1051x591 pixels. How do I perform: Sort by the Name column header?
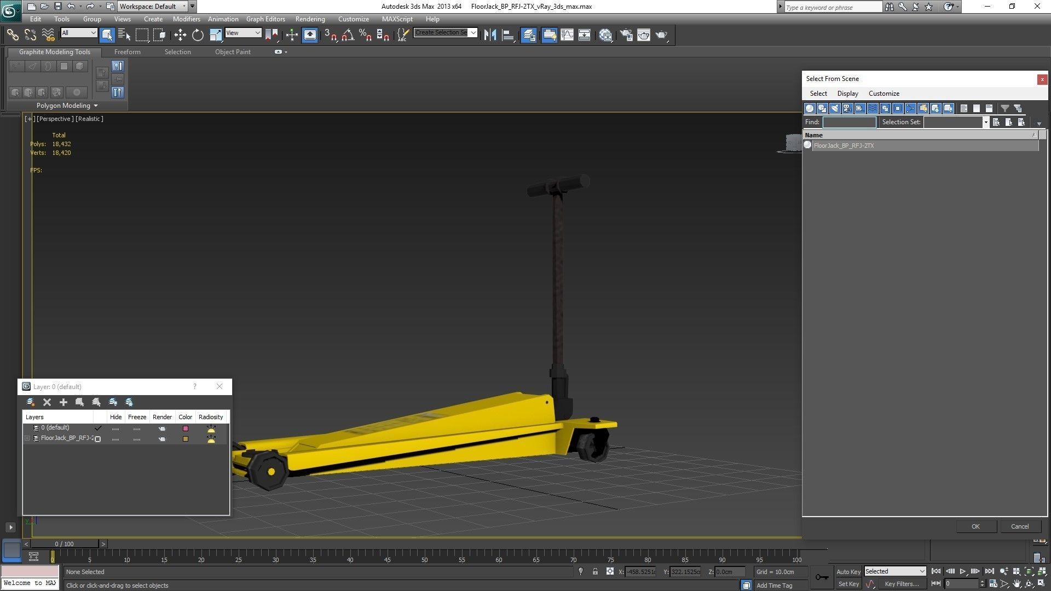(x=921, y=135)
